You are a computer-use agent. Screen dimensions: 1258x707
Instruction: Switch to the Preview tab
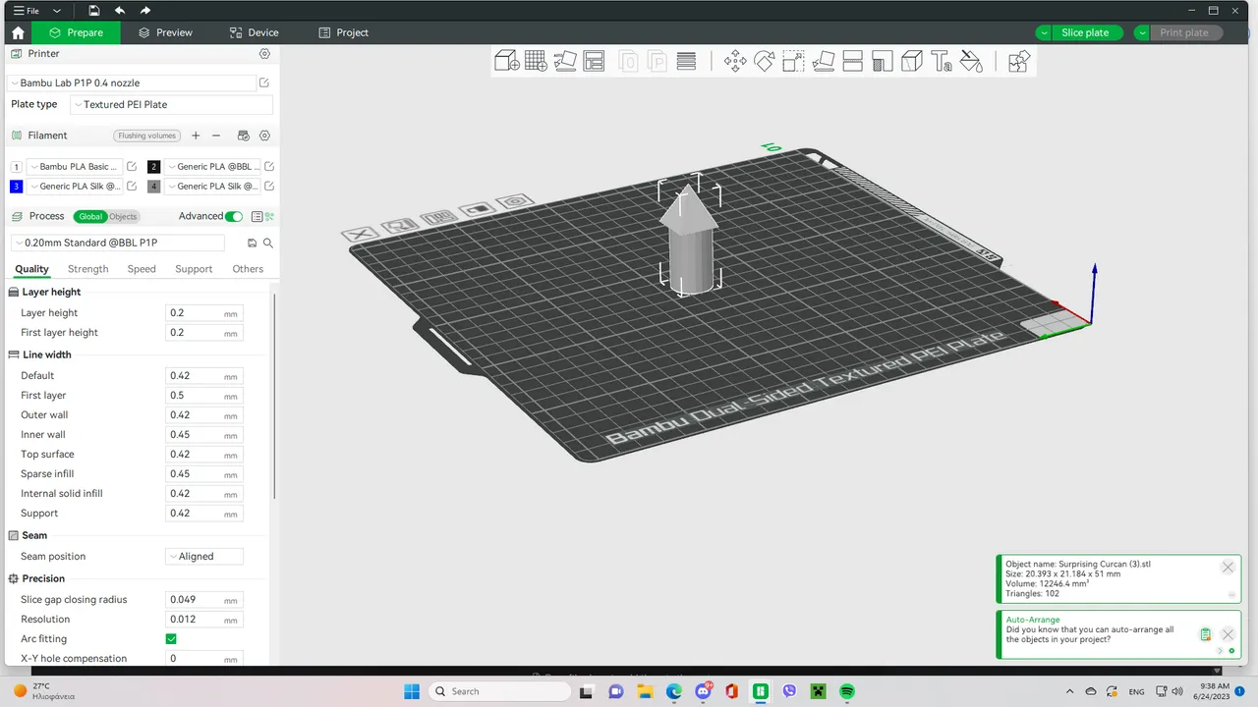[x=165, y=32]
